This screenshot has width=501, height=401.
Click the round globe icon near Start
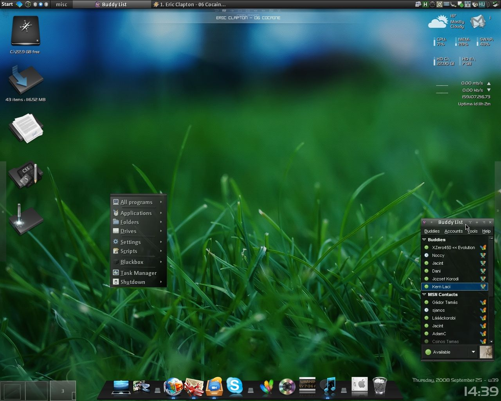pos(28,4)
